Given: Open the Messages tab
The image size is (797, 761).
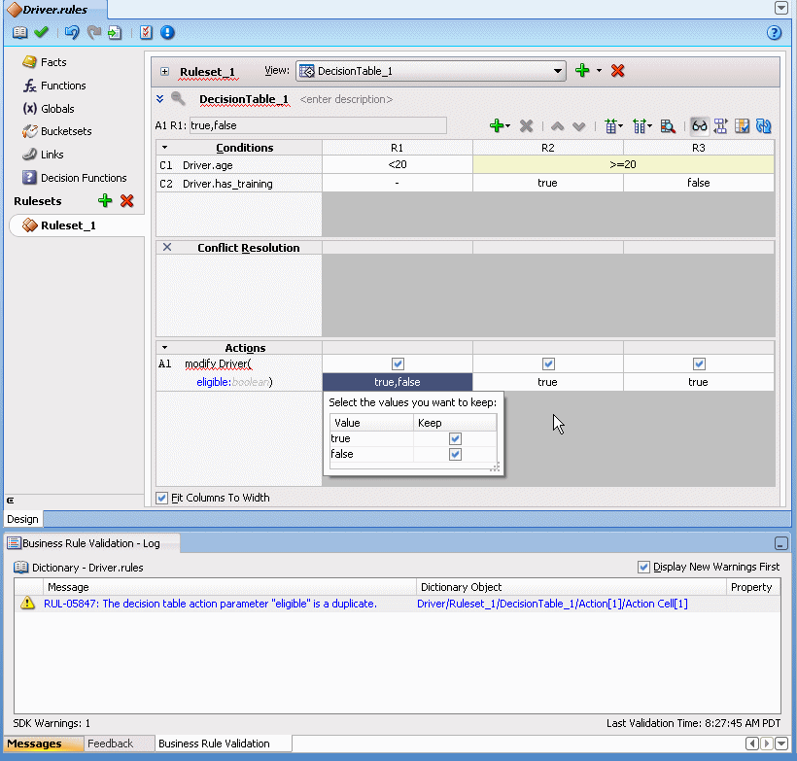Looking at the screenshot, I should pyautogui.click(x=35, y=744).
